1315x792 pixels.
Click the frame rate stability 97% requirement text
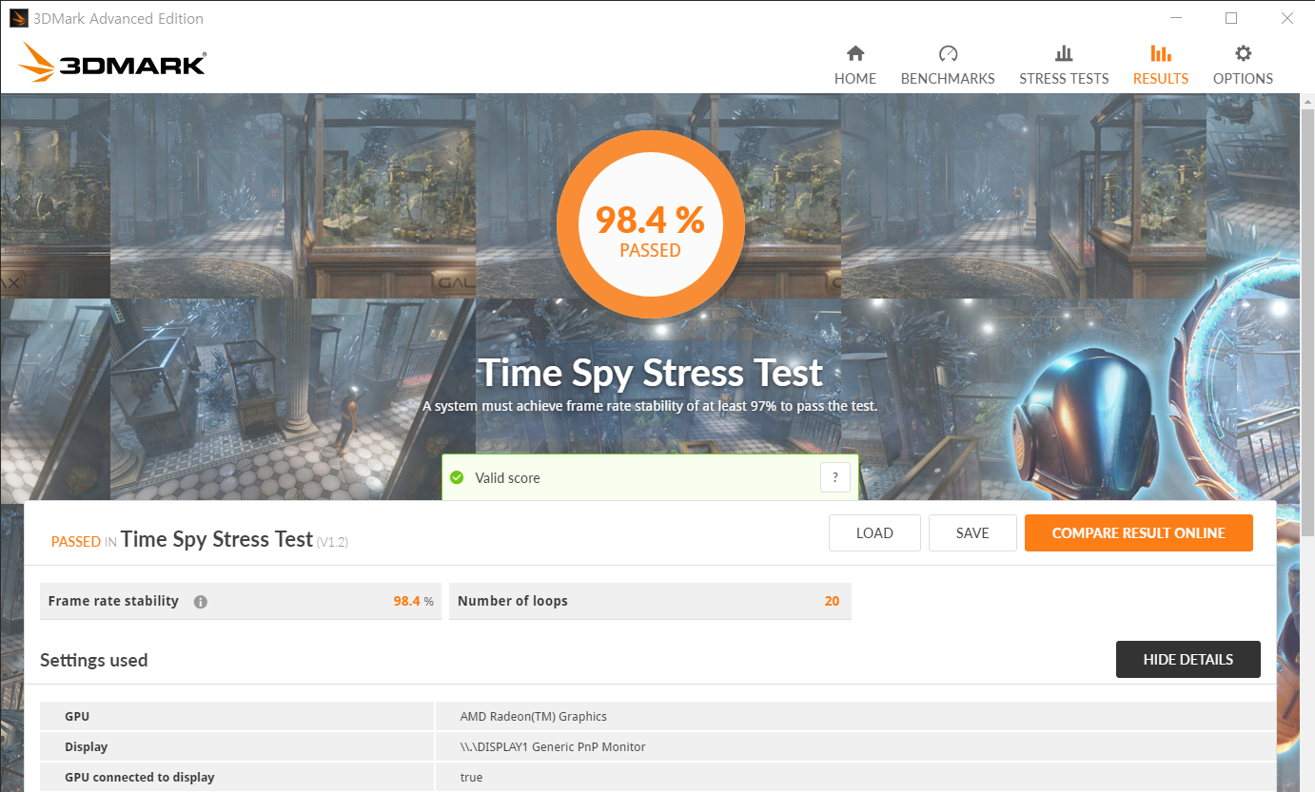650,406
